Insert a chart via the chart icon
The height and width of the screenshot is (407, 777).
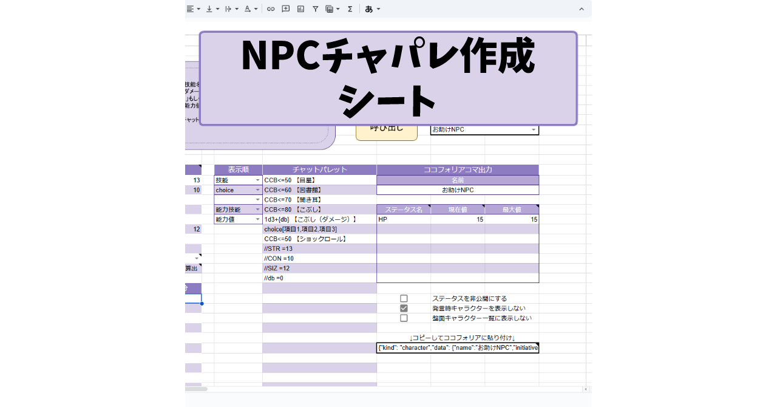coord(300,9)
